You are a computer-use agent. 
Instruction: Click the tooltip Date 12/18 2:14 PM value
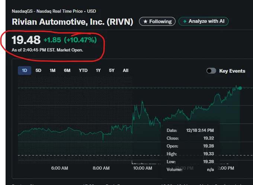200,130
